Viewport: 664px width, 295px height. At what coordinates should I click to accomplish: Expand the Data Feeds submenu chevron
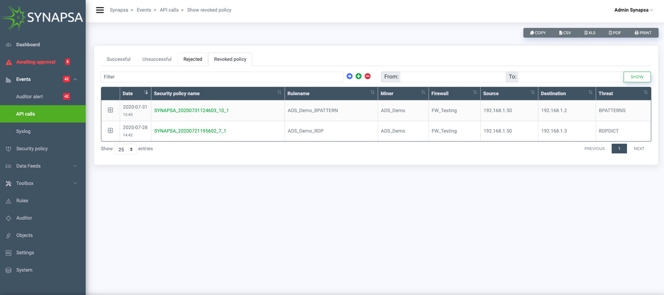pos(75,166)
